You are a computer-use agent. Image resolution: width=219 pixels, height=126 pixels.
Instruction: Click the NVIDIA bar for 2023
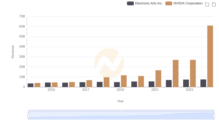[193, 74]
